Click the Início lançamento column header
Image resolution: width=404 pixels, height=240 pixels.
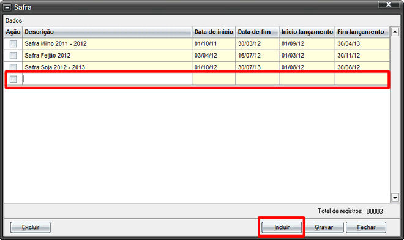(x=307, y=32)
